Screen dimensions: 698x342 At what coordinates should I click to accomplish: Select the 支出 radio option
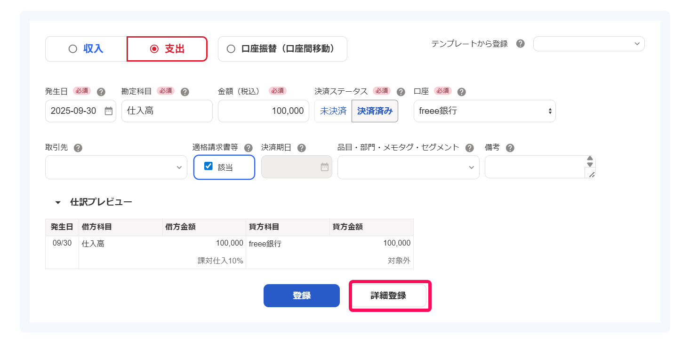[167, 49]
